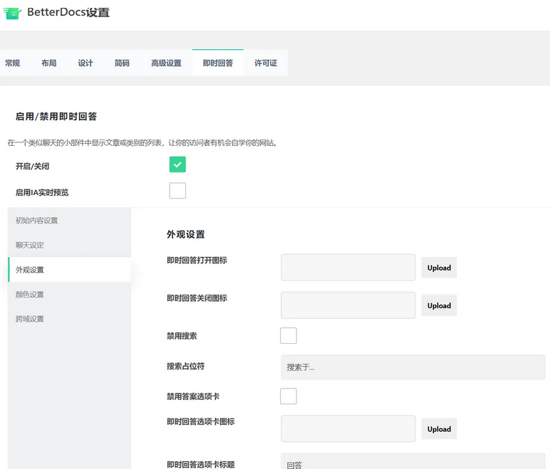Open the 常规 tab
The image size is (550, 469).
click(12, 63)
